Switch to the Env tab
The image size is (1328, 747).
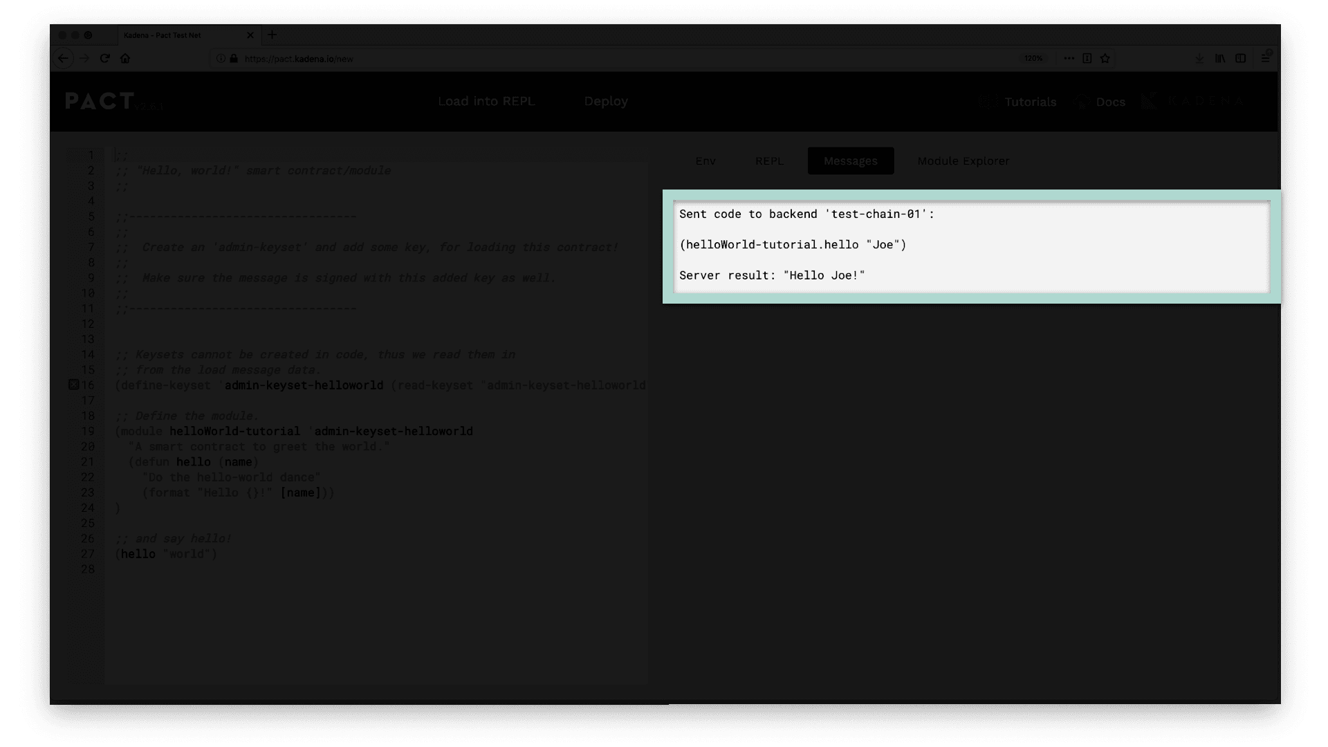pyautogui.click(x=705, y=160)
